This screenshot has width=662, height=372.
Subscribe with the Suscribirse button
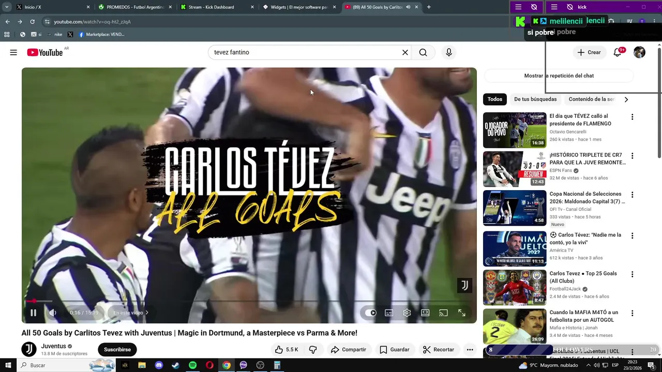pos(117,350)
